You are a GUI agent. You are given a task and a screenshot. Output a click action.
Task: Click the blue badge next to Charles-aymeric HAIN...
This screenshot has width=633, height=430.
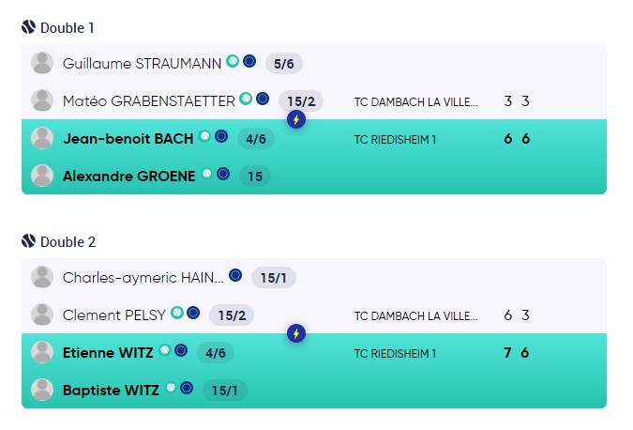click(235, 275)
